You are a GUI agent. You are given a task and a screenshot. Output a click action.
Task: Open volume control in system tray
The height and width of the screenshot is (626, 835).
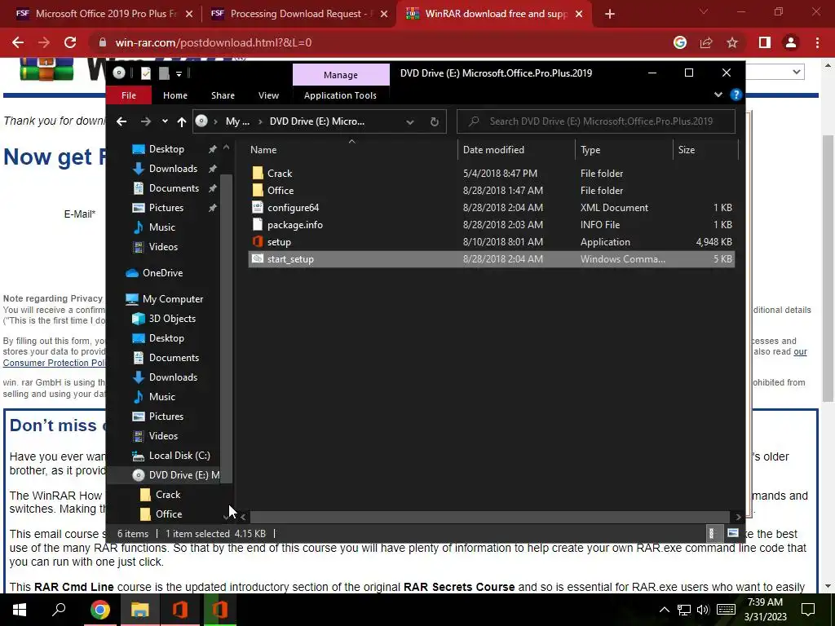(702, 610)
